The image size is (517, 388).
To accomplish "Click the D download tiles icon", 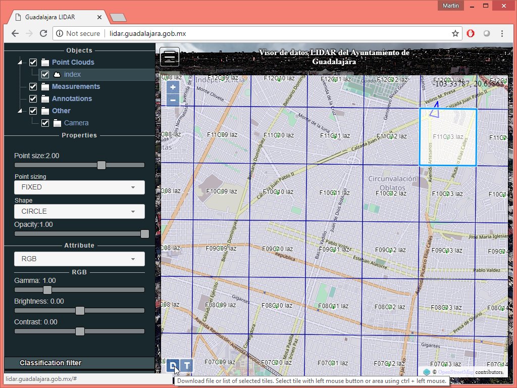I will click(173, 366).
